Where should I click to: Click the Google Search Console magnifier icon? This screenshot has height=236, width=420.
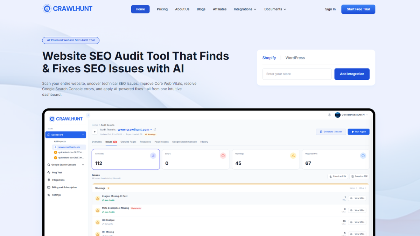[x=49, y=165]
